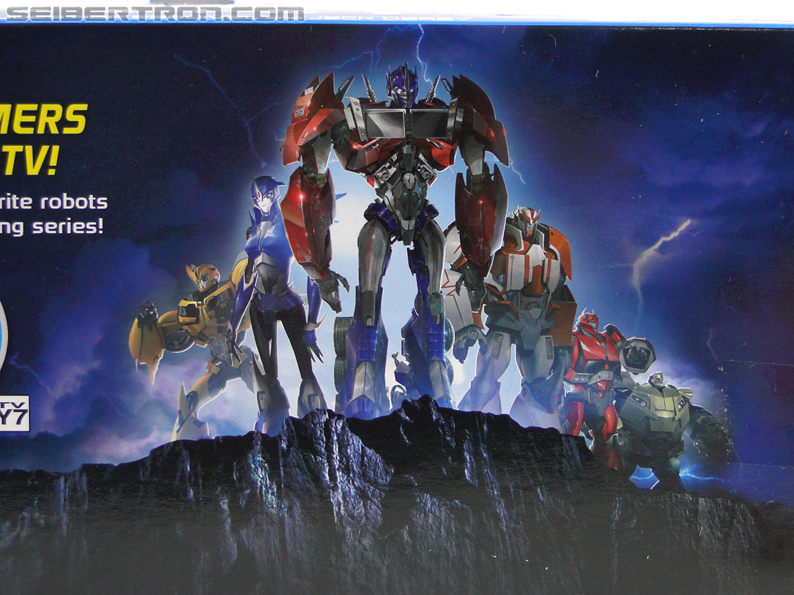Click the yellow "MERS" lettering
This screenshot has height=595, width=794.
[43, 118]
